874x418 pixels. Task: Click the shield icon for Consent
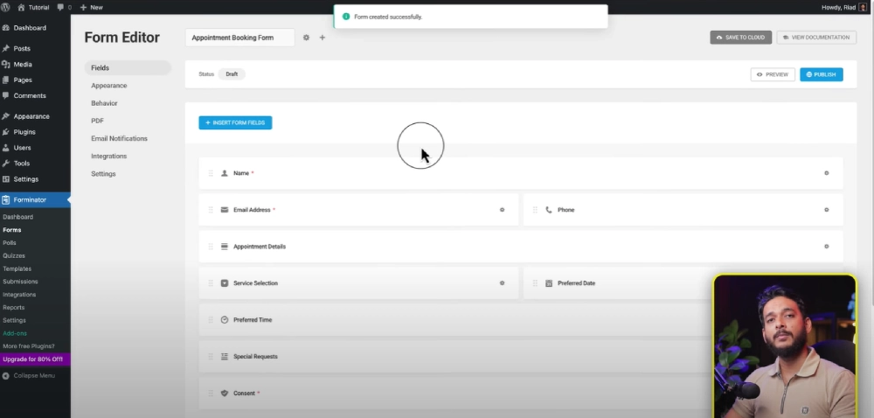tap(225, 394)
